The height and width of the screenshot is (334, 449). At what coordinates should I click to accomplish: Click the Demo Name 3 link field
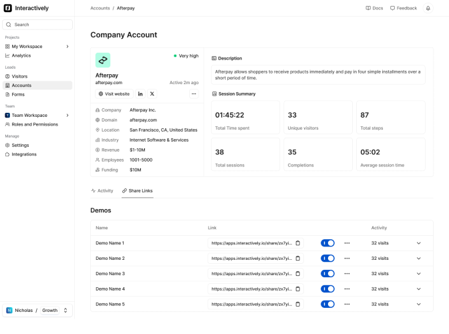click(x=255, y=274)
